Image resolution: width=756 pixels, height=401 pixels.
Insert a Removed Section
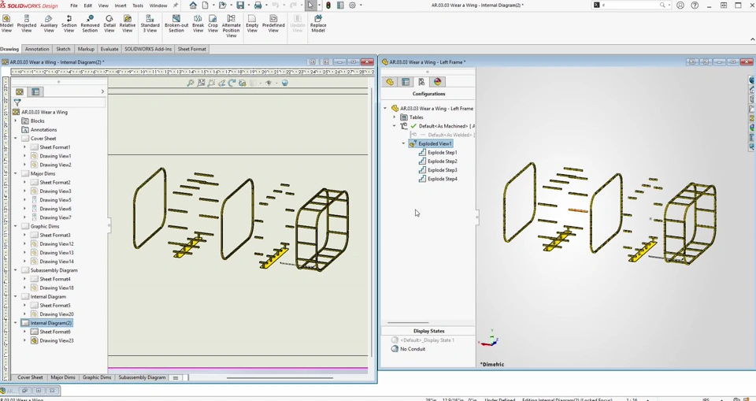(x=90, y=23)
